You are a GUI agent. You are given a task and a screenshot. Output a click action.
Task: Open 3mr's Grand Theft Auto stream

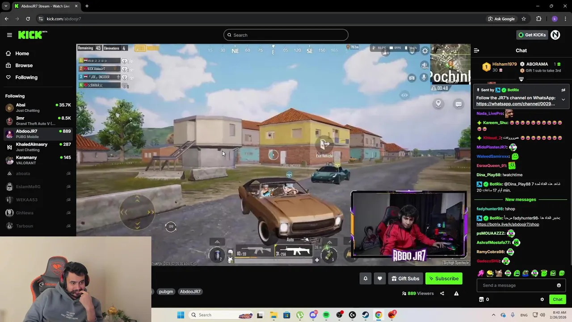click(x=38, y=121)
